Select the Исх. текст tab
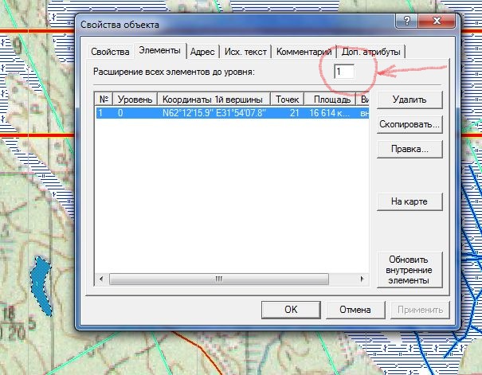The image size is (482, 375). 244,52
